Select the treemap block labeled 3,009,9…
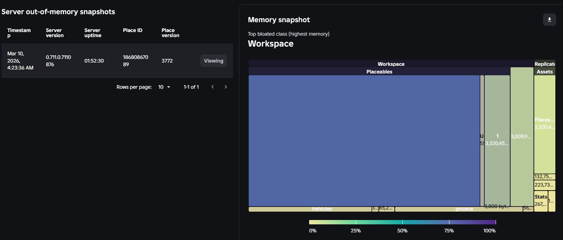 tap(522, 137)
